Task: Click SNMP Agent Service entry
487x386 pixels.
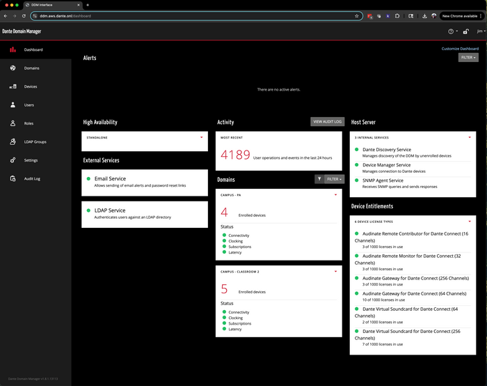Action: (413, 183)
